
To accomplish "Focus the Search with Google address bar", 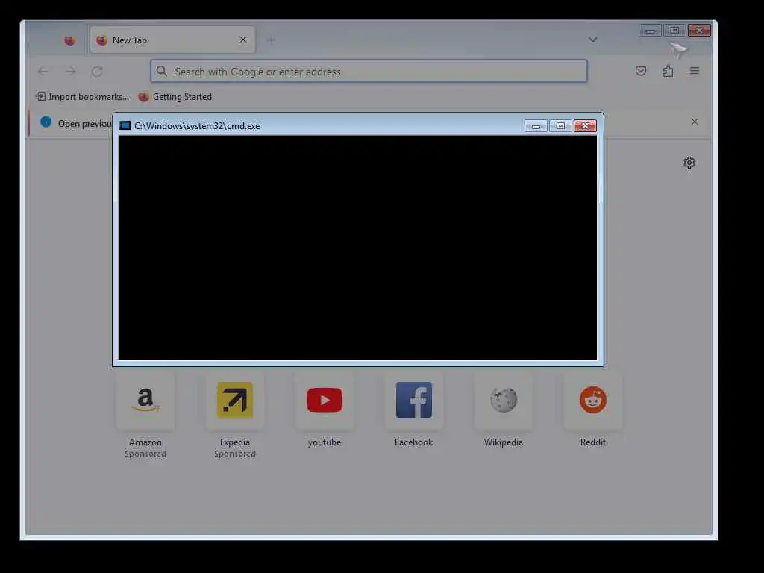I will click(369, 72).
